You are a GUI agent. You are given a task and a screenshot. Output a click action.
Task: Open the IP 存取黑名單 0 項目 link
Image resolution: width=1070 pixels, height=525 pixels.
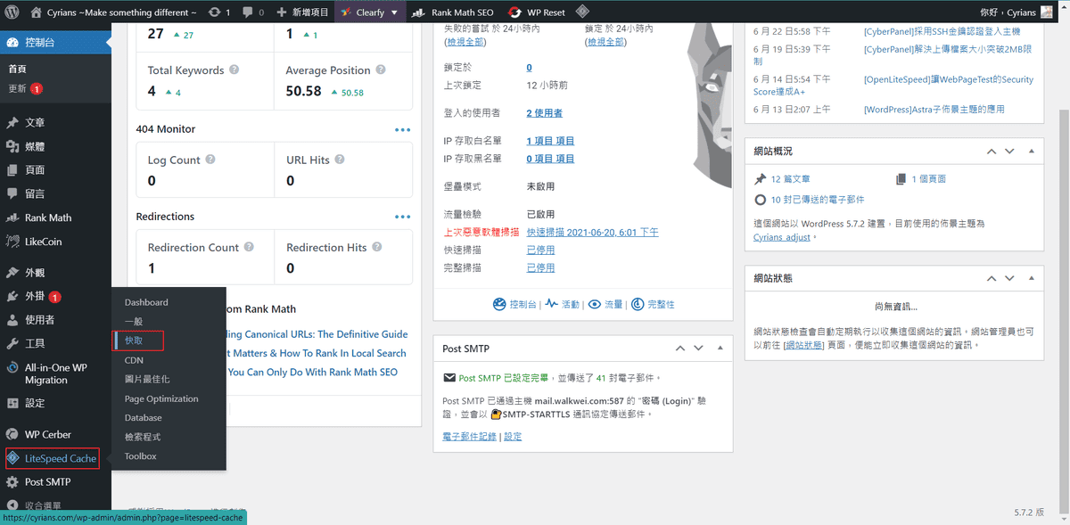coord(550,159)
